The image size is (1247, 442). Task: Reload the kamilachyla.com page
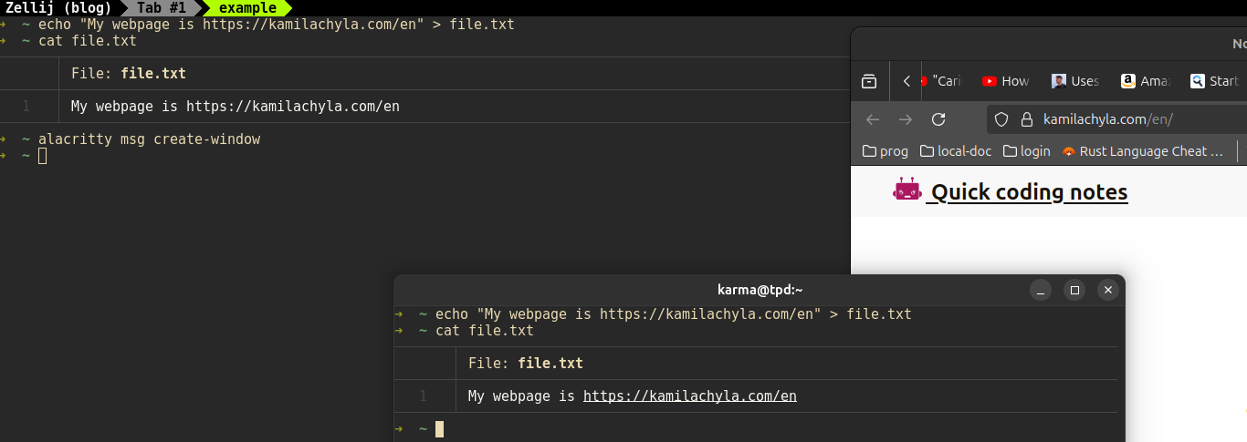click(938, 119)
